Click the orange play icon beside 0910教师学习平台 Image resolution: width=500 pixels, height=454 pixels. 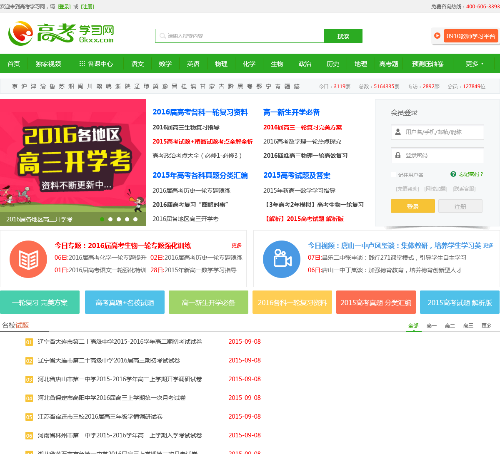(437, 36)
